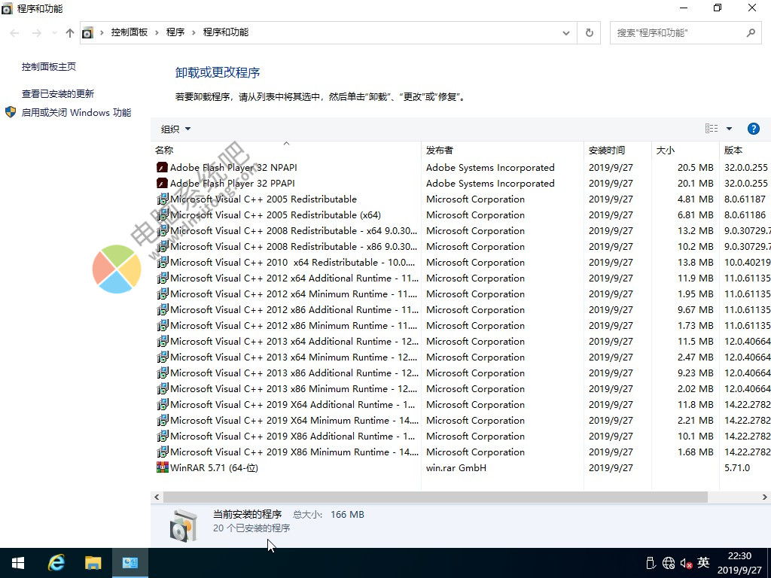Open 查看已安装的更新 link
The width and height of the screenshot is (771, 578).
(x=57, y=94)
